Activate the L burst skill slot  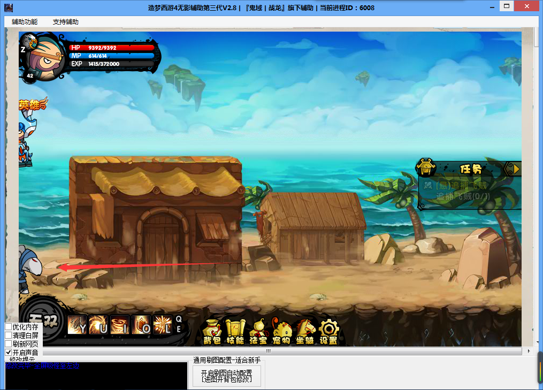(x=163, y=325)
